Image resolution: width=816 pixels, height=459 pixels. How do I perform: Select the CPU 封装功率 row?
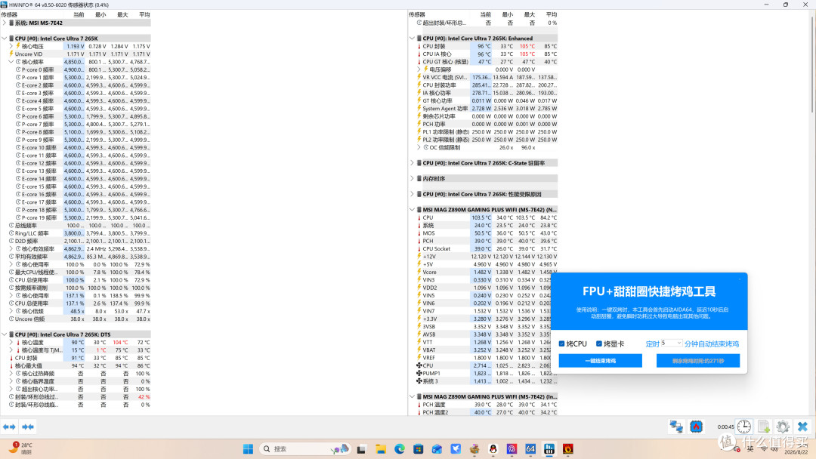(x=487, y=85)
